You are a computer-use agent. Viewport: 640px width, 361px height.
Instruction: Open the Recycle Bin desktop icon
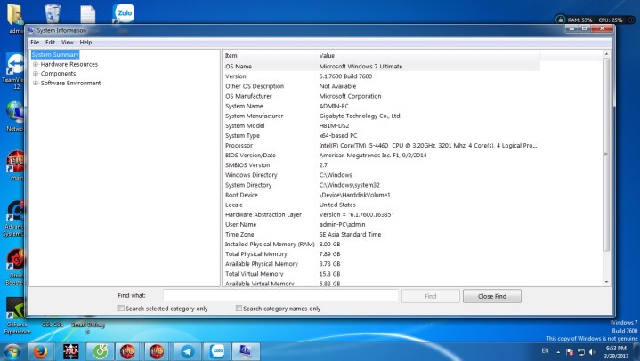(53, 14)
